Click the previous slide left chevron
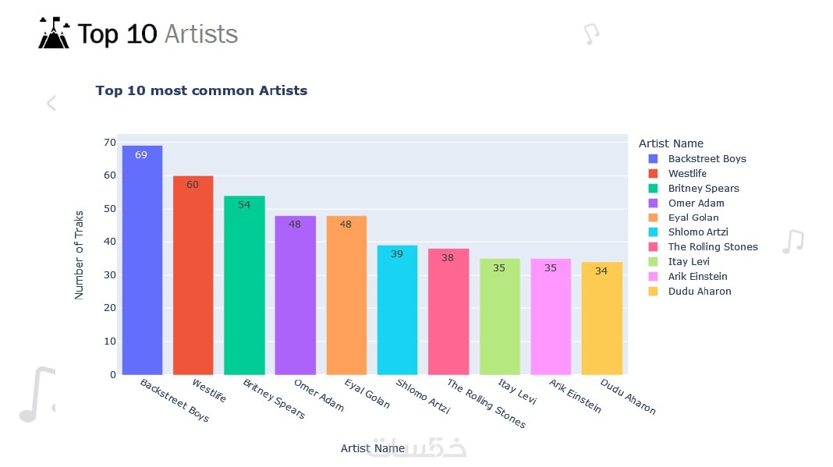Screen dimensions: 833x467 point(51,103)
